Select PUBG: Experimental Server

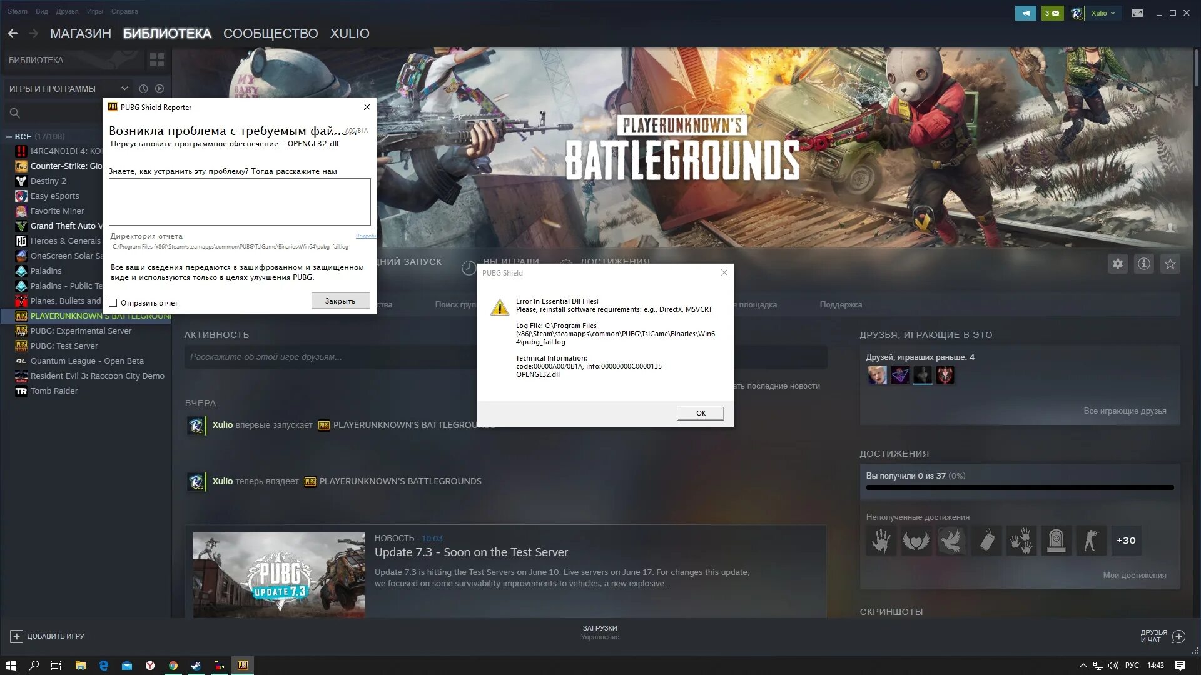[81, 331]
